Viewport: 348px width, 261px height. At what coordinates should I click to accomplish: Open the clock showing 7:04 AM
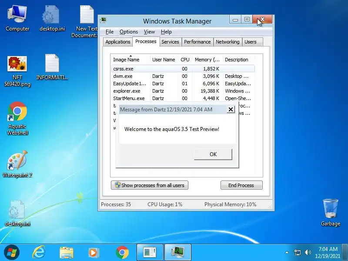328,252
